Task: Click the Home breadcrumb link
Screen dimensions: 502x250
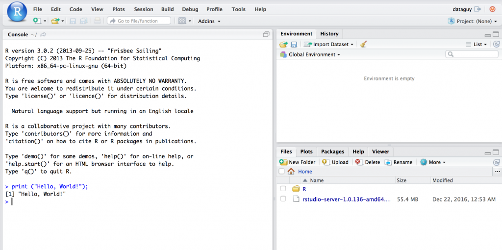Action: point(305,172)
